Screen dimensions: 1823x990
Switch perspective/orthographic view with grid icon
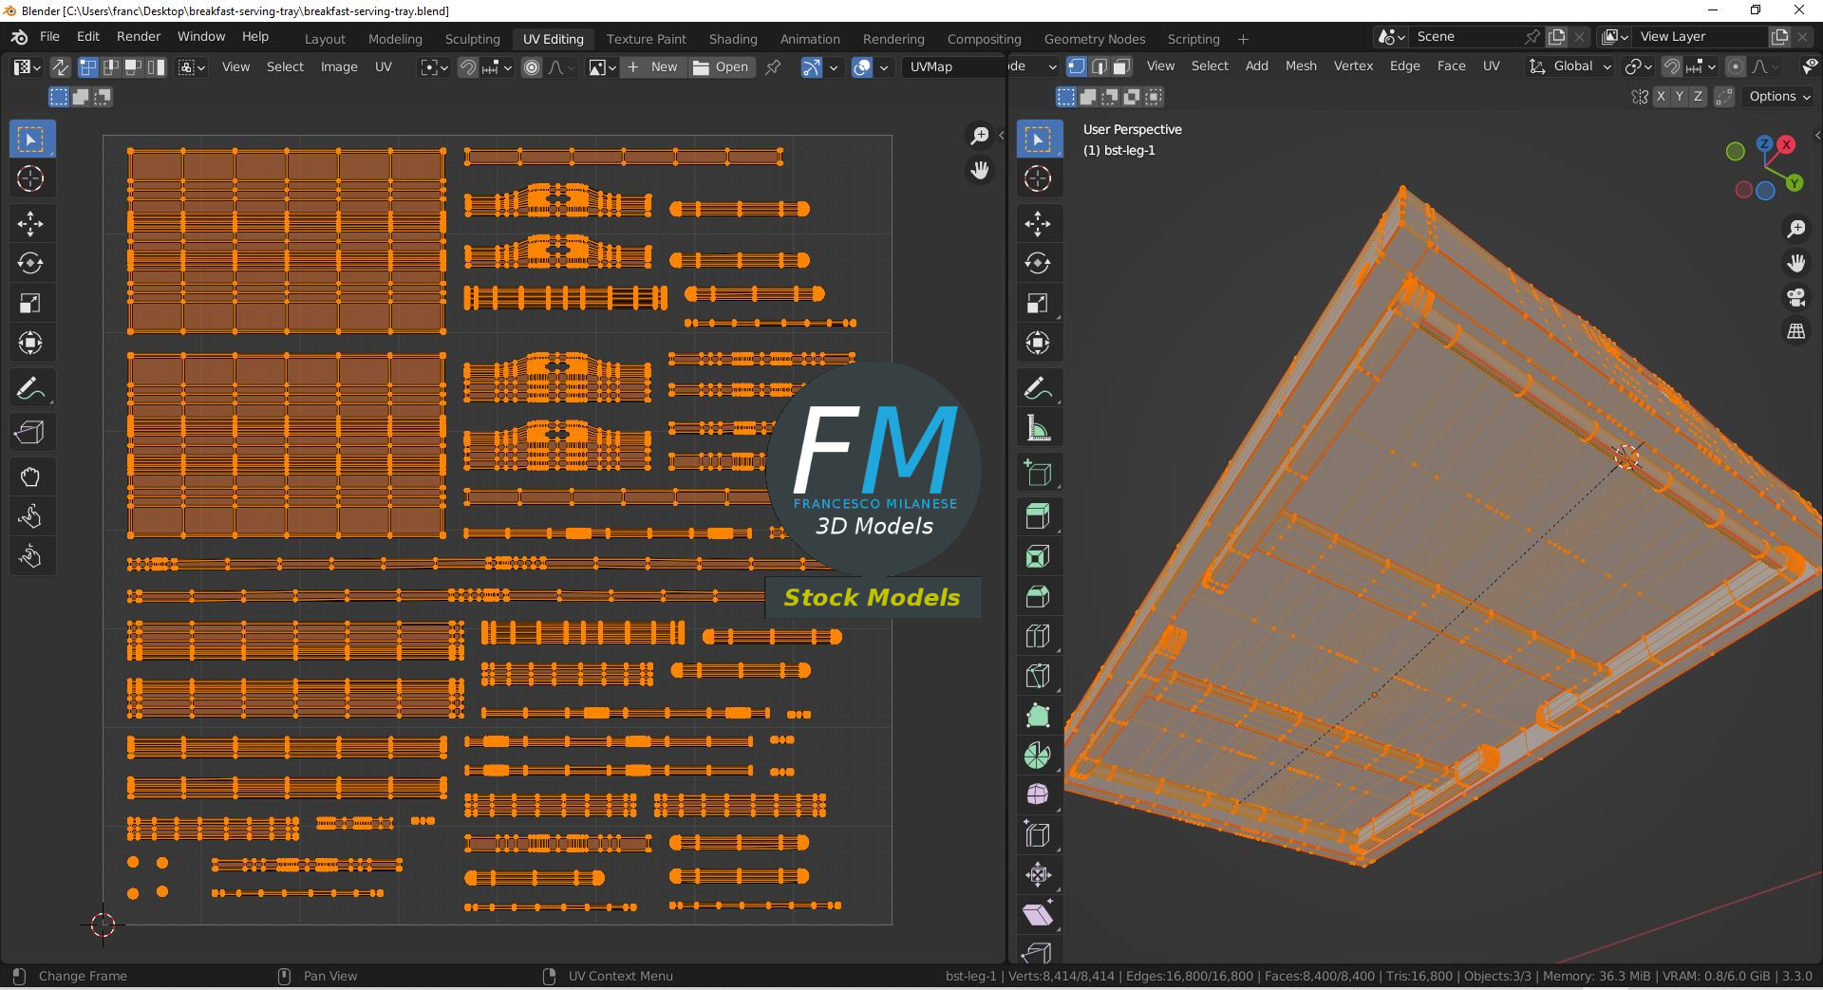click(x=1795, y=332)
